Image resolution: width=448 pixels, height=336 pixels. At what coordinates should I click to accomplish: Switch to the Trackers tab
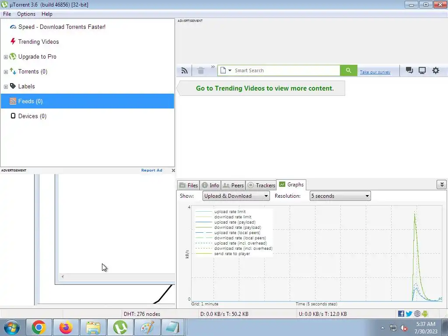(x=261, y=185)
